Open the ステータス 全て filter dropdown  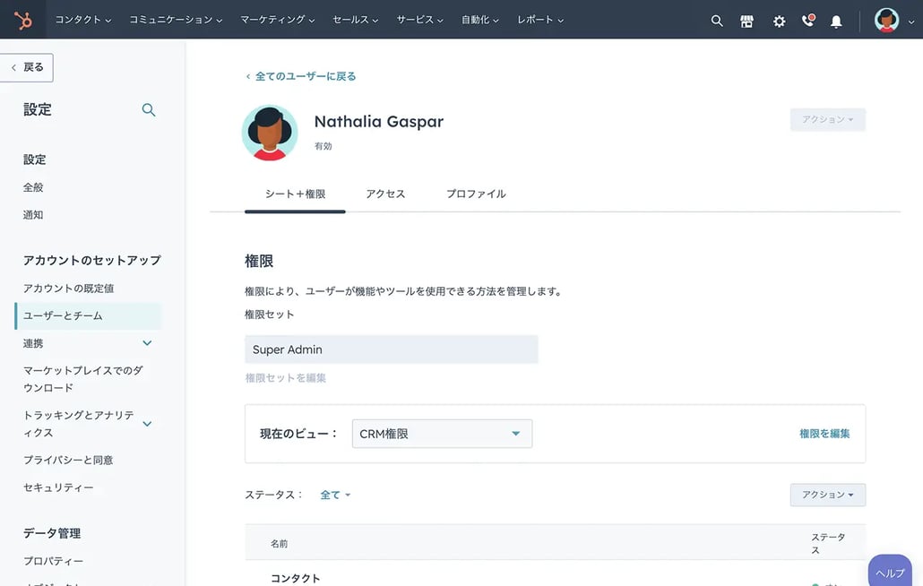pyautogui.click(x=335, y=495)
